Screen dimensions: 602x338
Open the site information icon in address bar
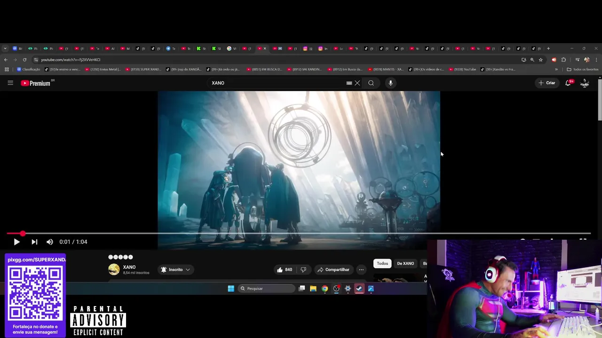36,60
